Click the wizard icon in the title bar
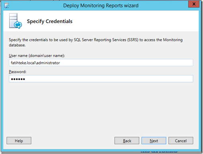Screen dimensions: 203x154 [7, 6]
